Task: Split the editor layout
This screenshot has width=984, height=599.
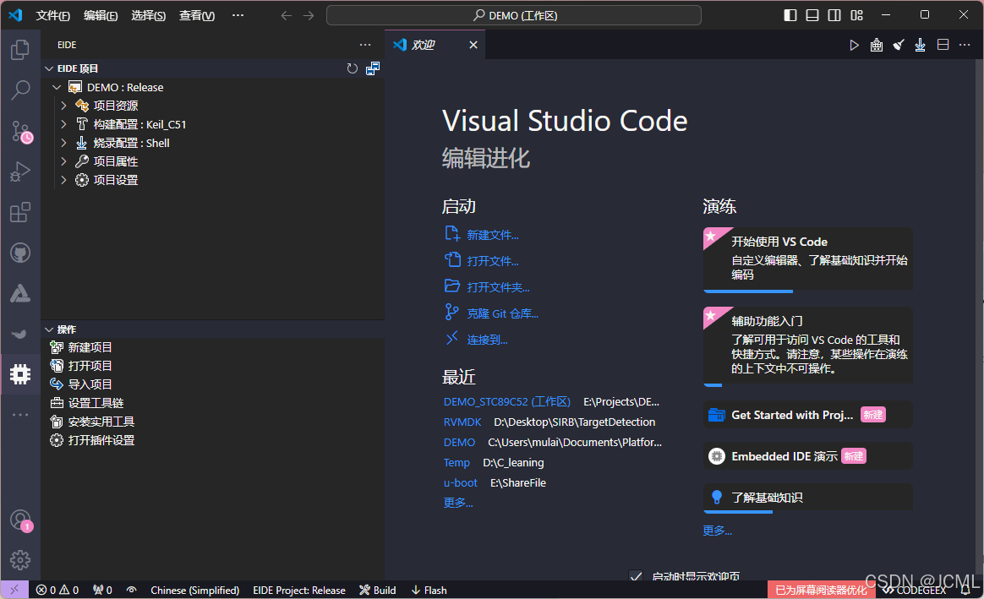Action: pos(943,45)
